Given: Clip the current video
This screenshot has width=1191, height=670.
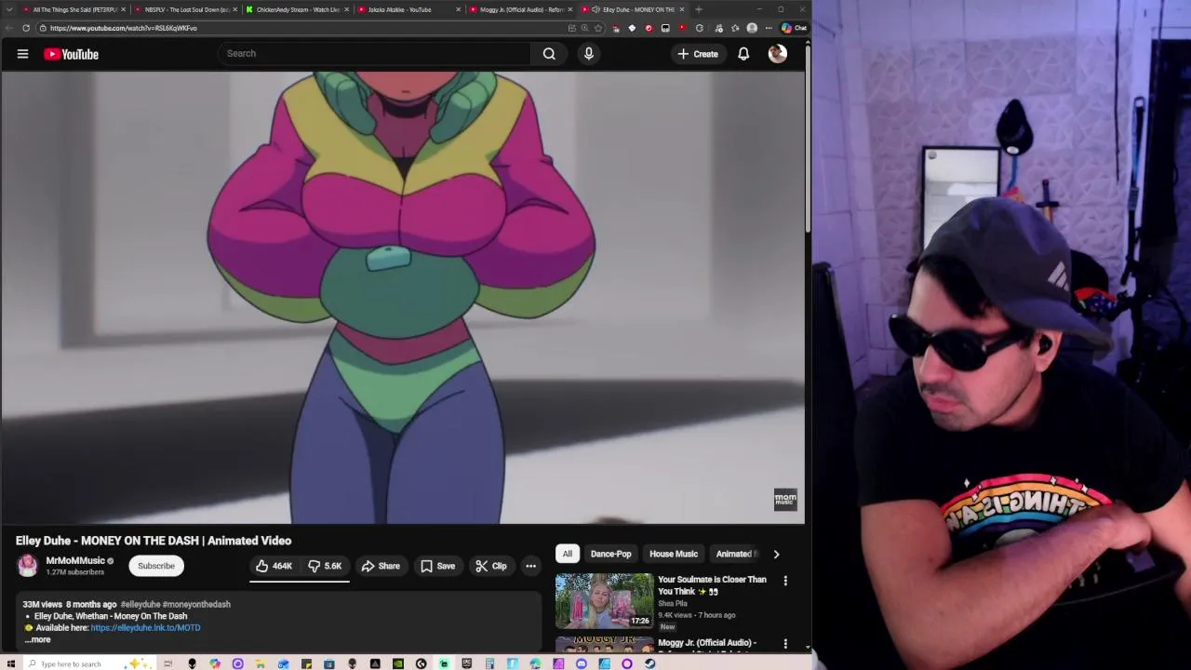Looking at the screenshot, I should pyautogui.click(x=490, y=566).
